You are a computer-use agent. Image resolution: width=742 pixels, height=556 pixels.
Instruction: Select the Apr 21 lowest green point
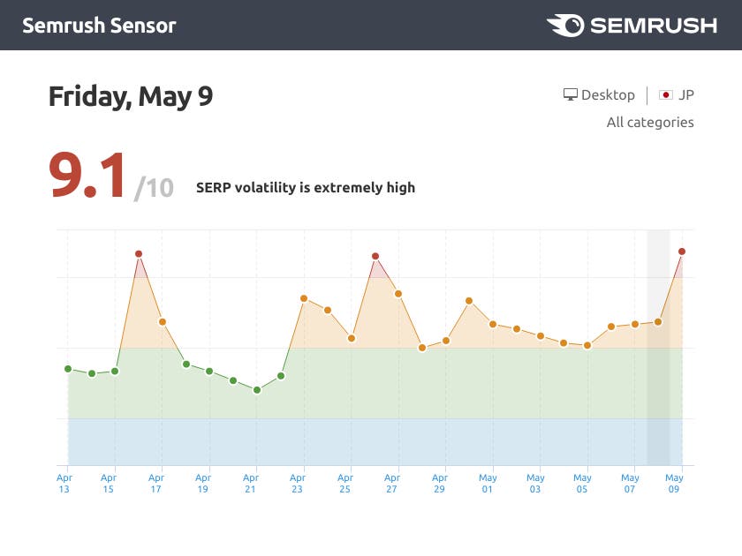click(257, 390)
